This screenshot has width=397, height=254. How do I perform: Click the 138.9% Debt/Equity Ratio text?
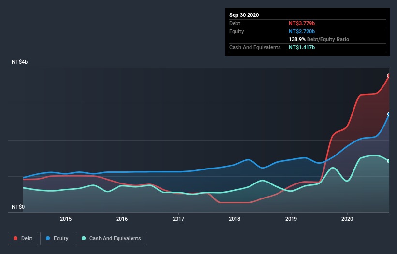(x=319, y=39)
